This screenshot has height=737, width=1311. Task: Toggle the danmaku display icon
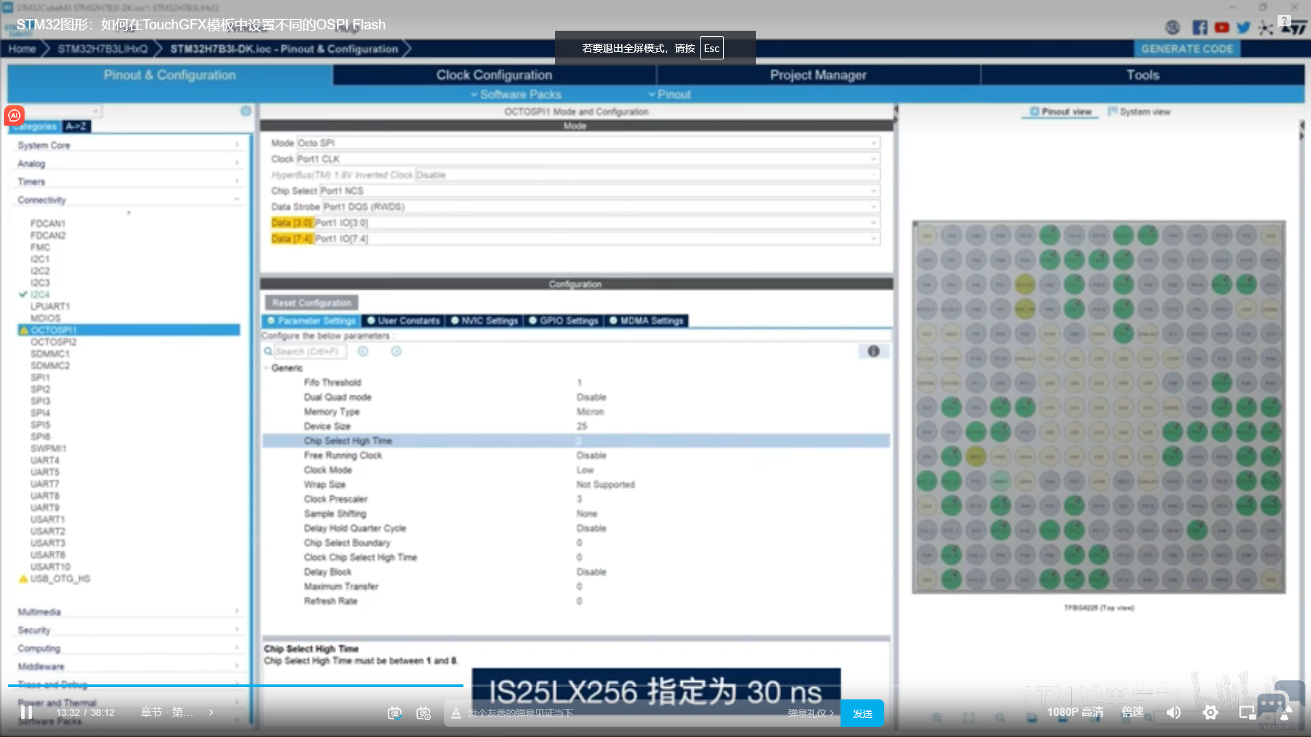coord(395,712)
